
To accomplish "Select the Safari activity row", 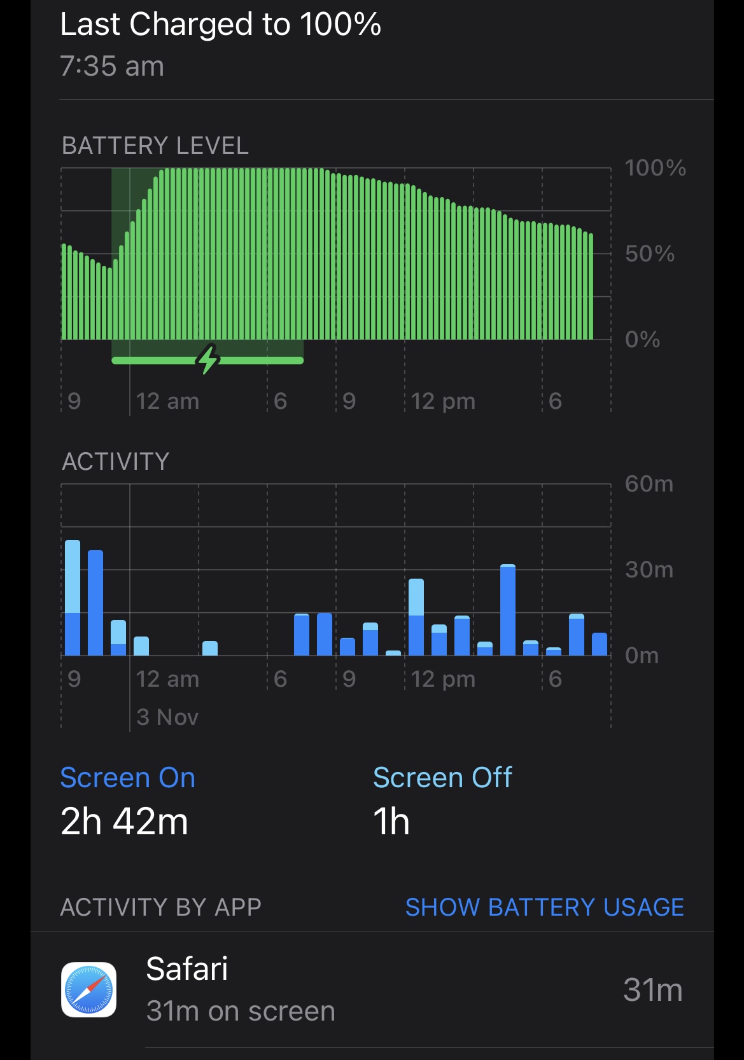I will click(x=372, y=989).
